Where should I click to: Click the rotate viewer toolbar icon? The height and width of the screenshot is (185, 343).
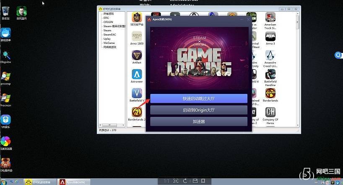coord(185,181)
